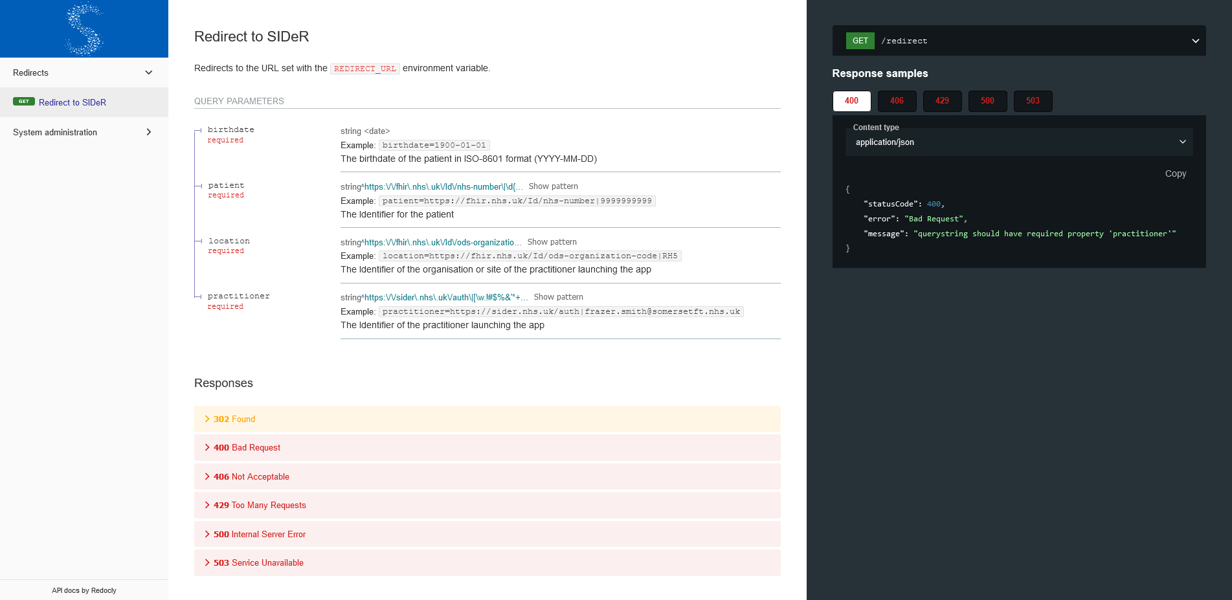Show pattern for the practitioner parameter
The image size is (1232, 600).
coord(558,297)
